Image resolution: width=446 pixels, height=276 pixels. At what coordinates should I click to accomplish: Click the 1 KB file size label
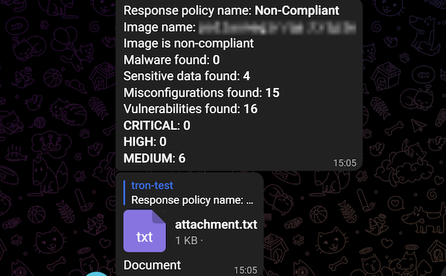(189, 240)
